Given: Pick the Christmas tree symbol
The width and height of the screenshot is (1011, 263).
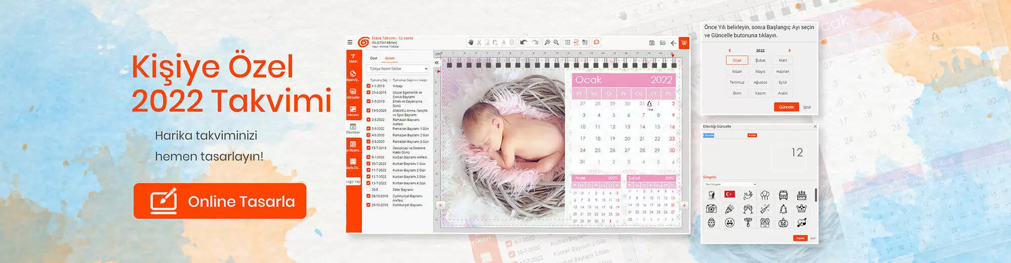Looking at the screenshot, I should pos(783,208).
